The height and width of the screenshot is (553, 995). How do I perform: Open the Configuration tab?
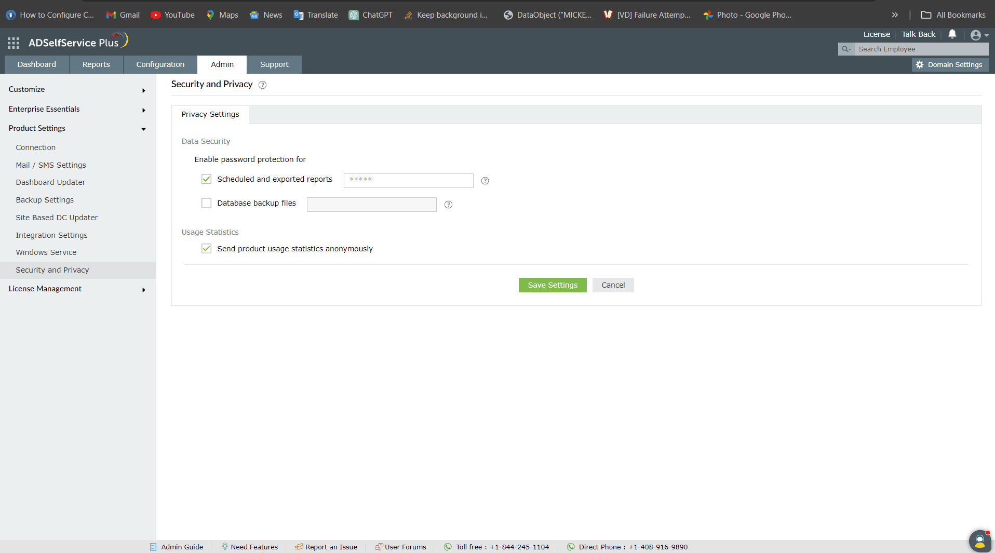coord(160,64)
